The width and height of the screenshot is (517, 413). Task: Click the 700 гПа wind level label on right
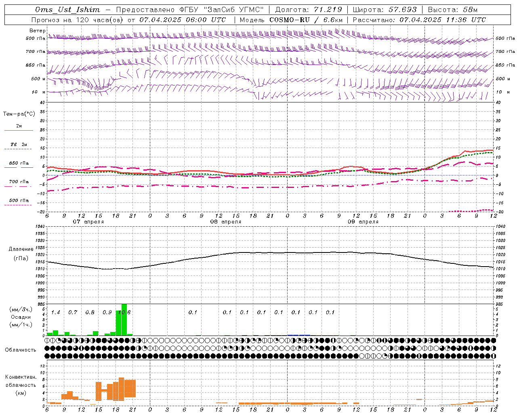coord(505,52)
